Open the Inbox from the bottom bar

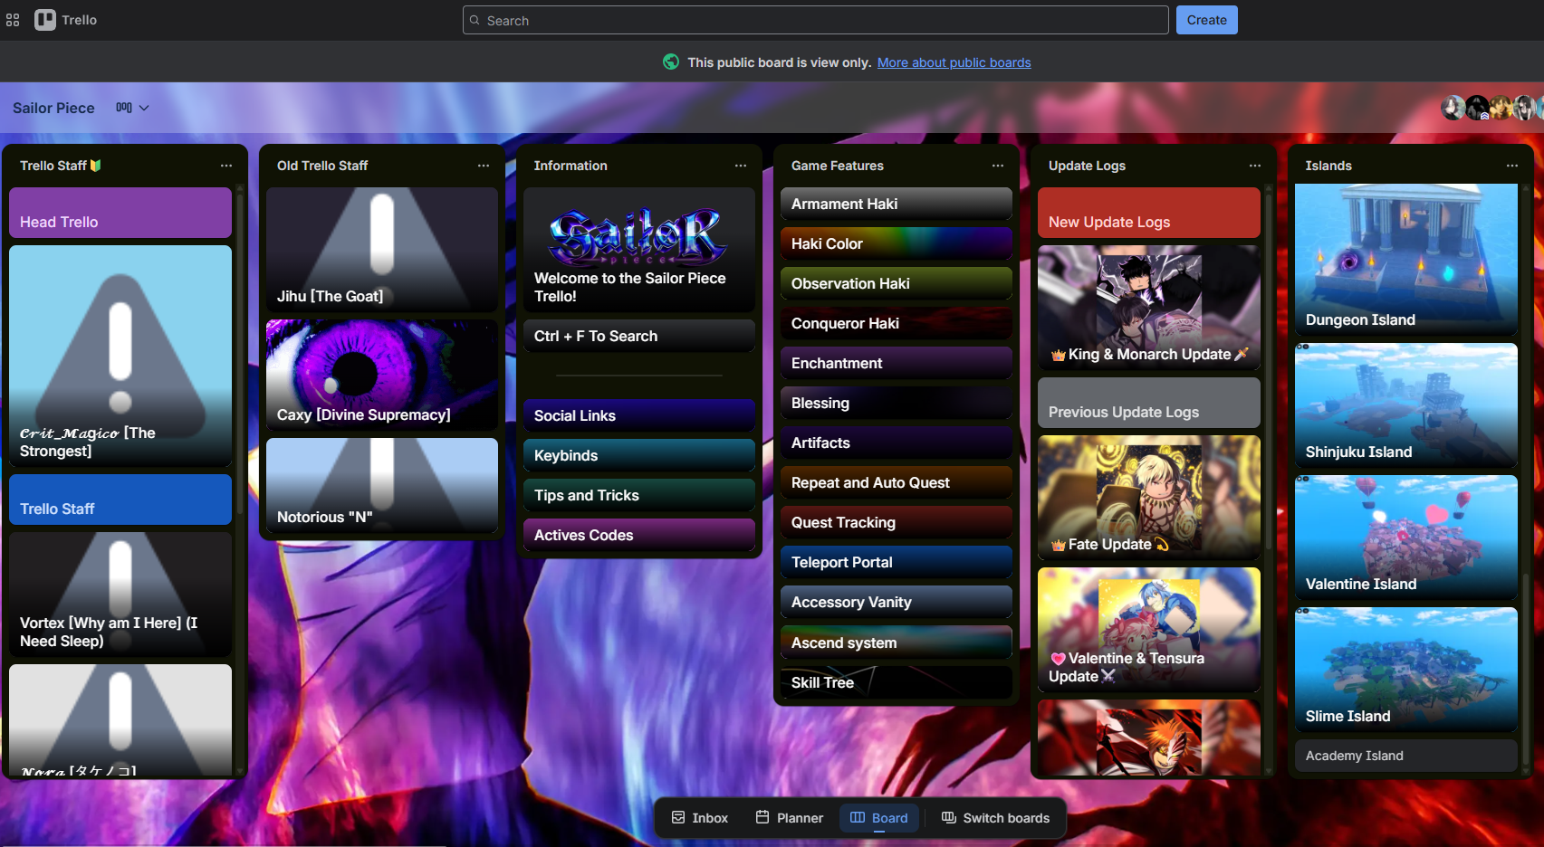click(698, 817)
